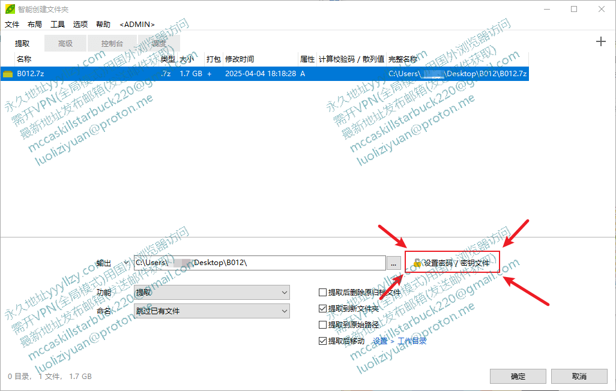Click the PeaZip app icon in title bar
616x391 pixels.
[x=10, y=9]
